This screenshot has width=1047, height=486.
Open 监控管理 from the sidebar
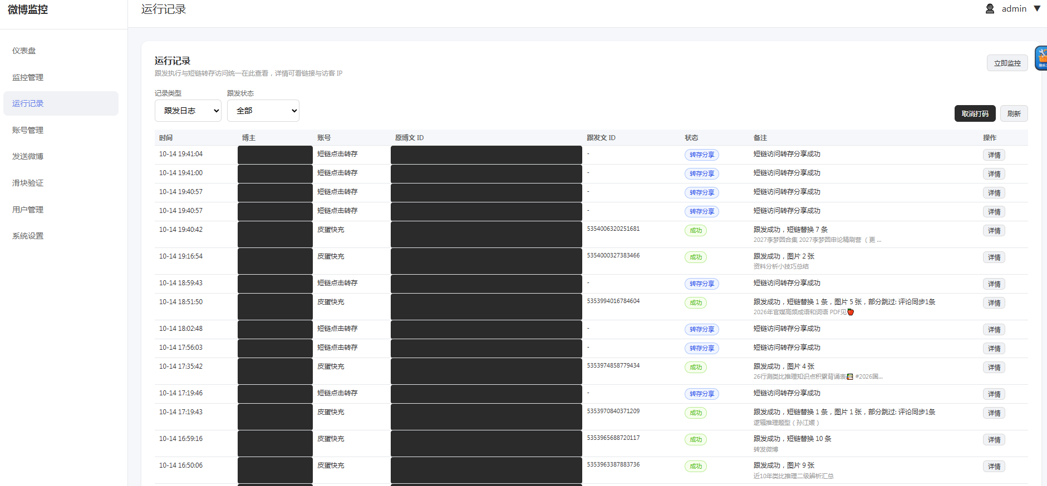[61, 77]
